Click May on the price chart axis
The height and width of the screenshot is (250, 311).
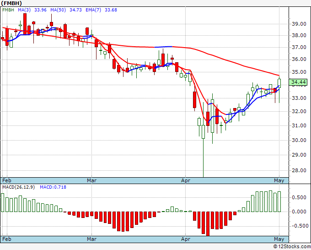click(279, 180)
